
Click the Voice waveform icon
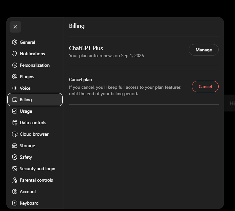click(15, 88)
